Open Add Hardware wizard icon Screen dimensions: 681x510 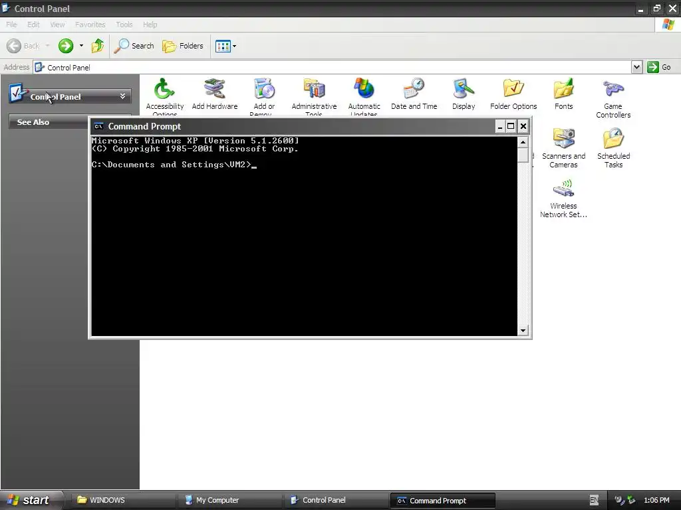pyautogui.click(x=215, y=94)
